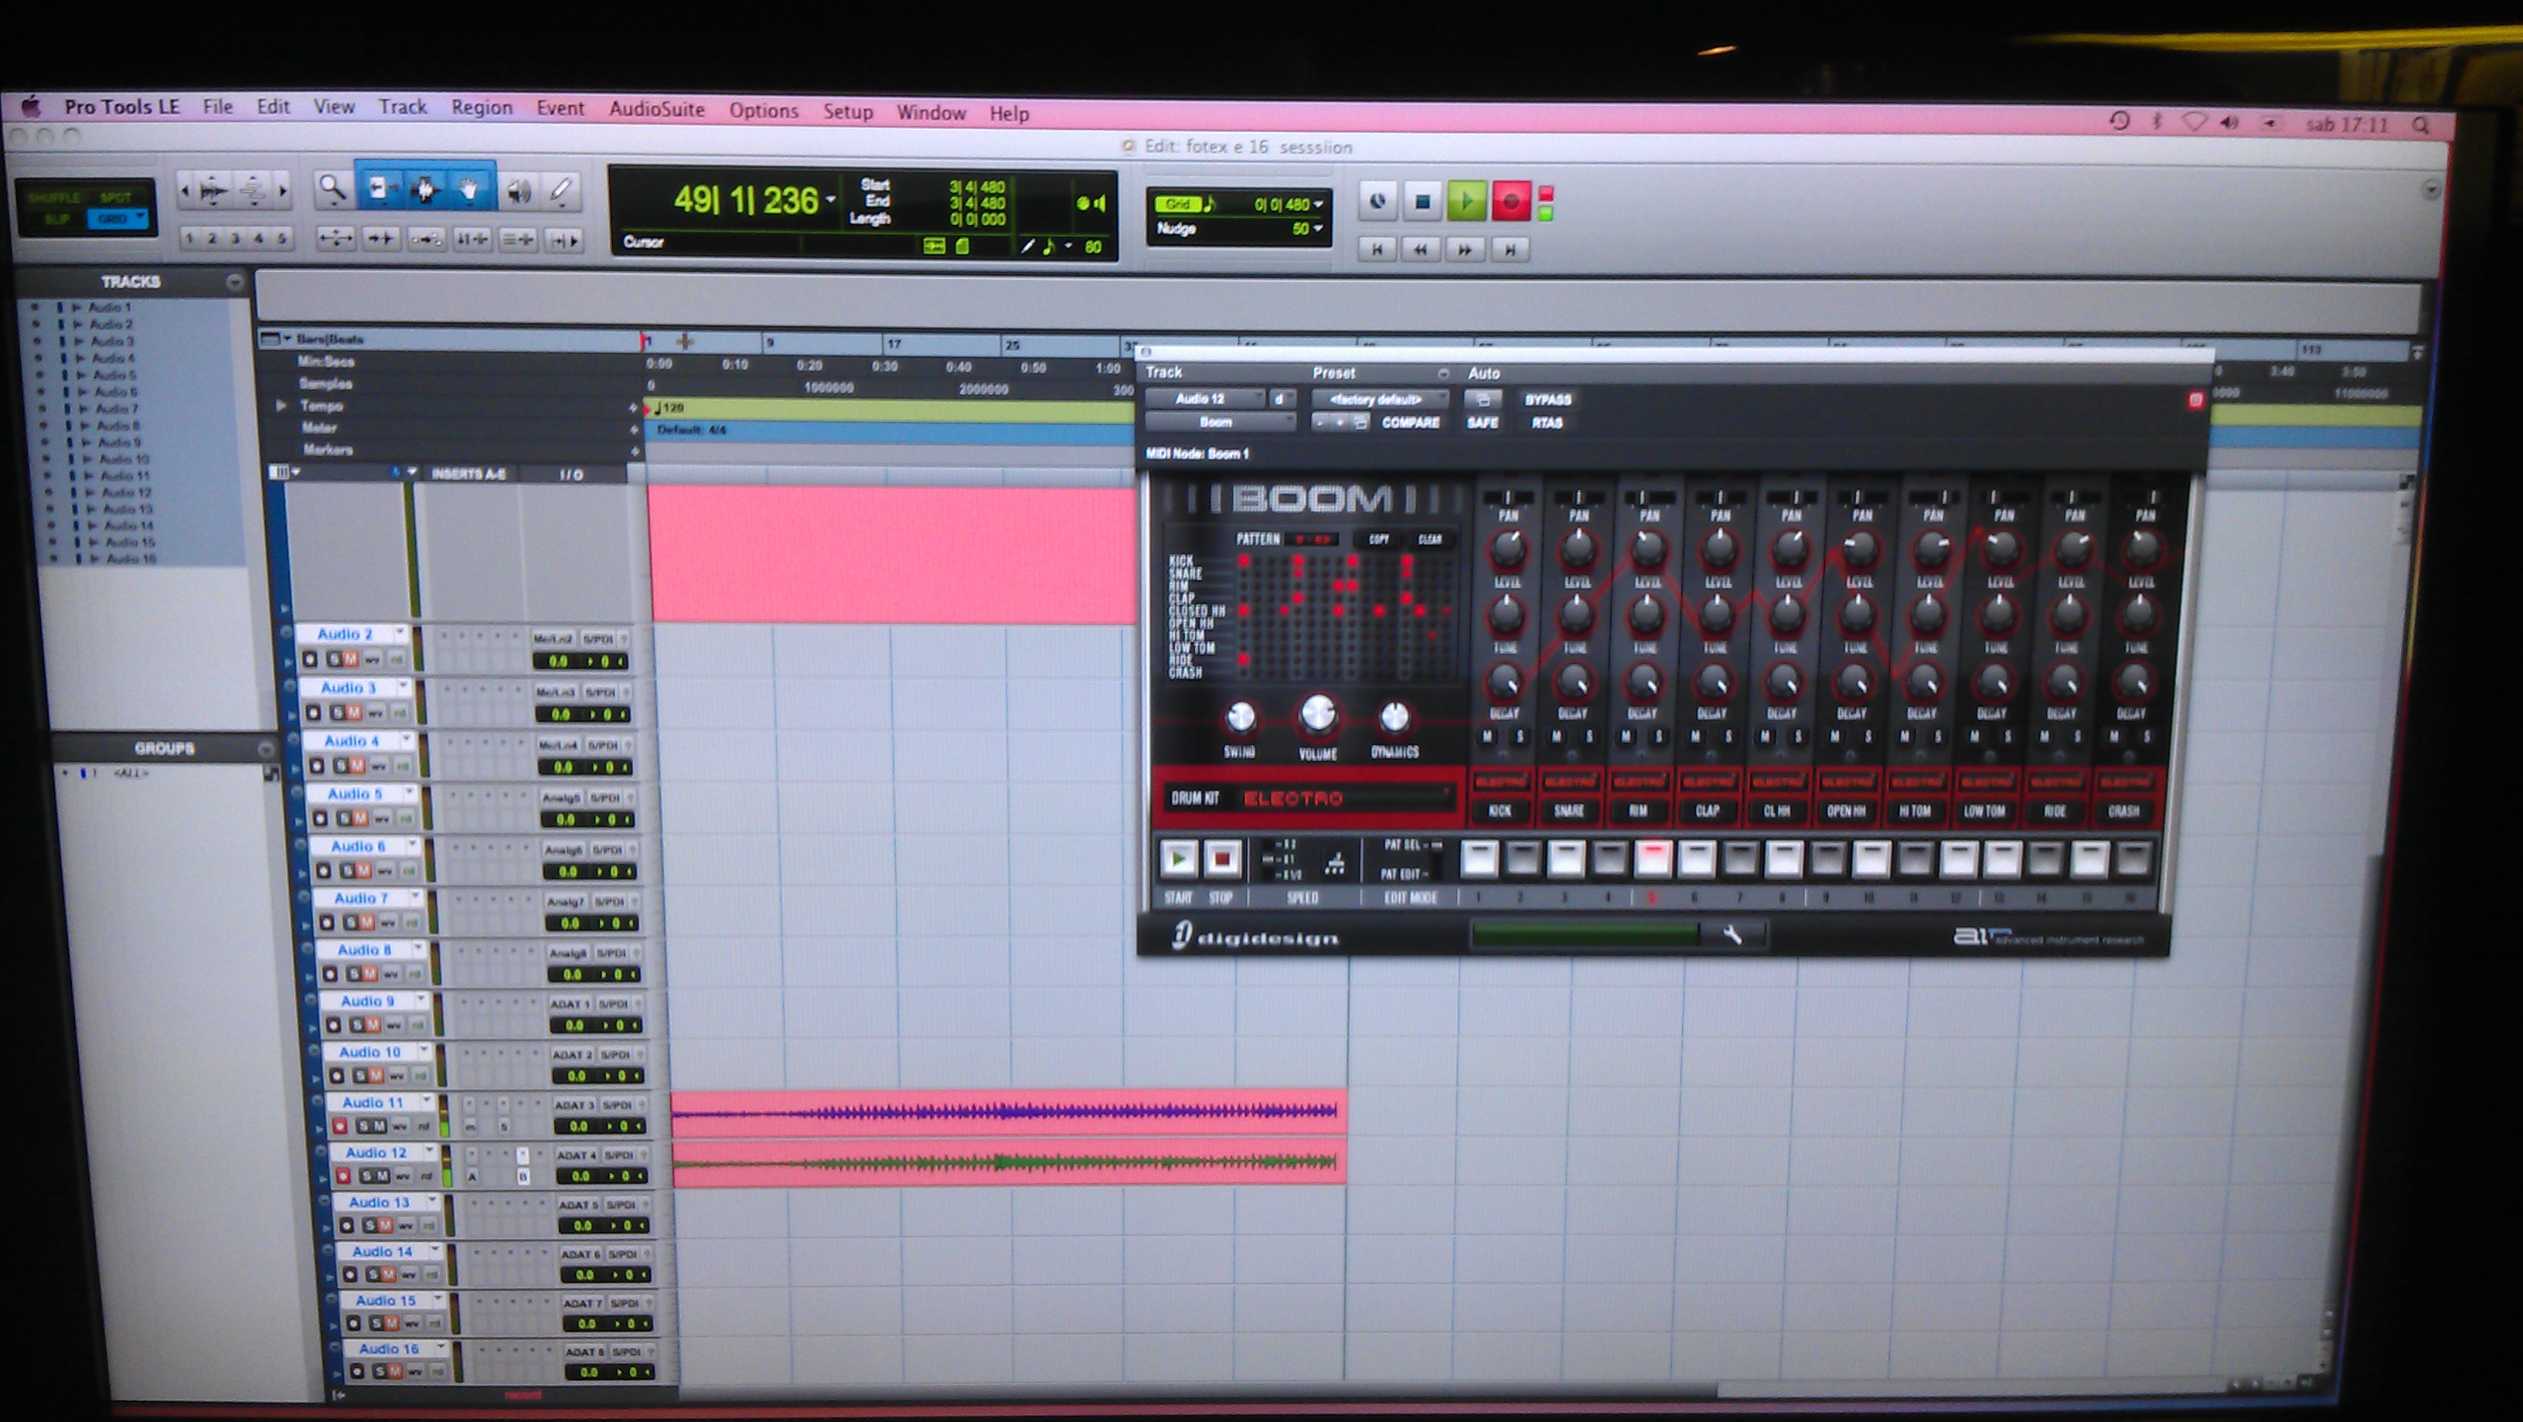Click Safe automation button

[x=1482, y=423]
